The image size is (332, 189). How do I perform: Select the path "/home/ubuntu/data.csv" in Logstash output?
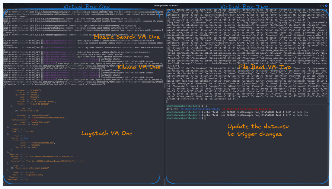click(x=43, y=143)
